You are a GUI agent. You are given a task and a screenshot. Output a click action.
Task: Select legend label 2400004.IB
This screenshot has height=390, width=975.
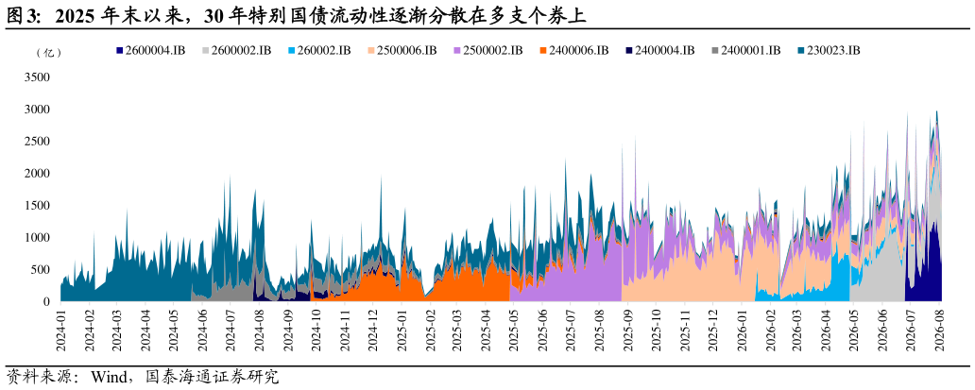[x=663, y=51]
